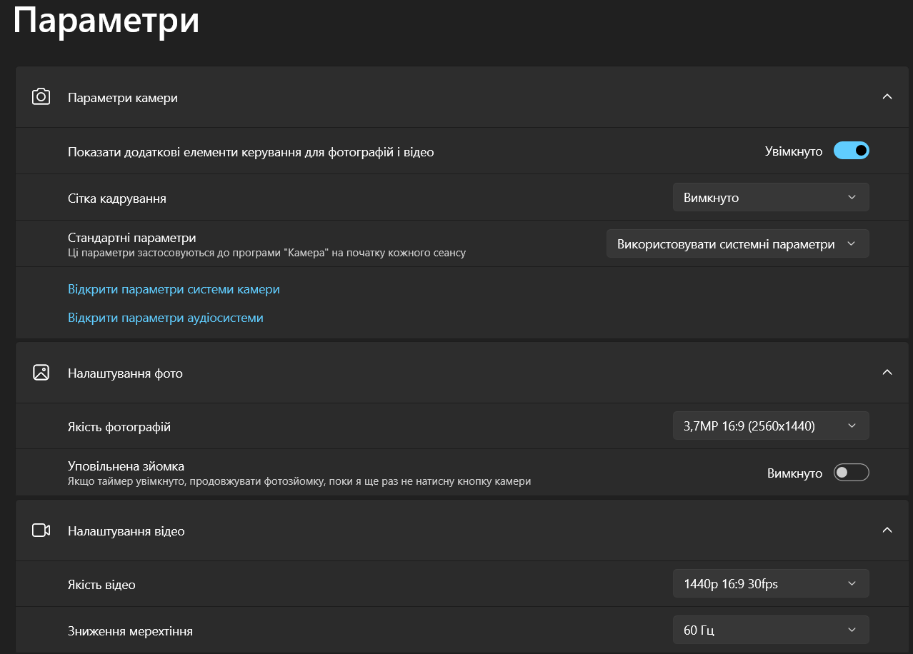
Task: Disable the additional photo and video controls toggle
Action: 852,151
